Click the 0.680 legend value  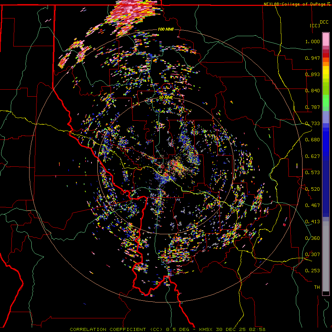point(312,140)
